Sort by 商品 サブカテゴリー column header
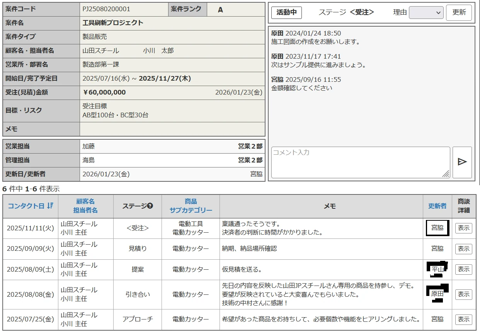This screenshot has width=480, height=333. (191, 206)
